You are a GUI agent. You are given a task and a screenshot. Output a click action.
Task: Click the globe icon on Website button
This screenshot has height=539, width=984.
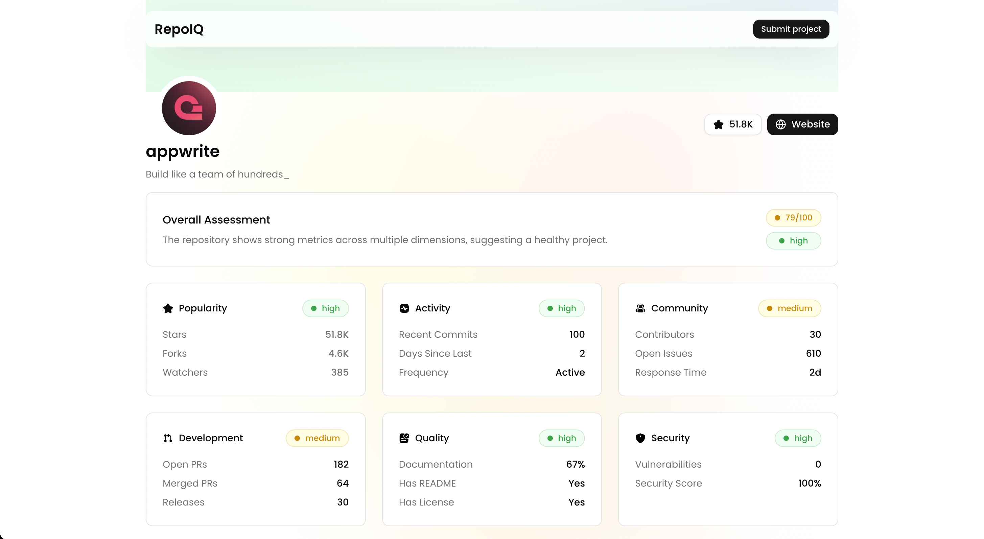[781, 124]
